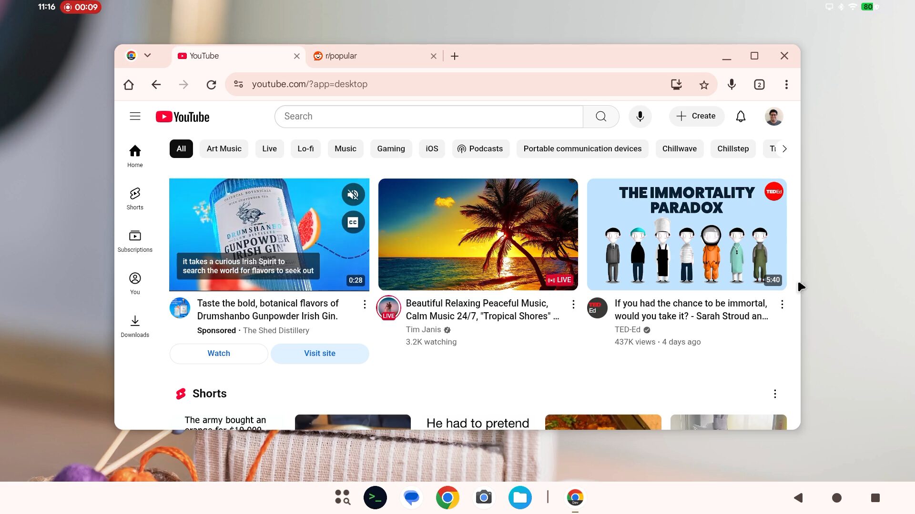Open Shorts from the sidebar
The width and height of the screenshot is (915, 514).
(x=135, y=198)
